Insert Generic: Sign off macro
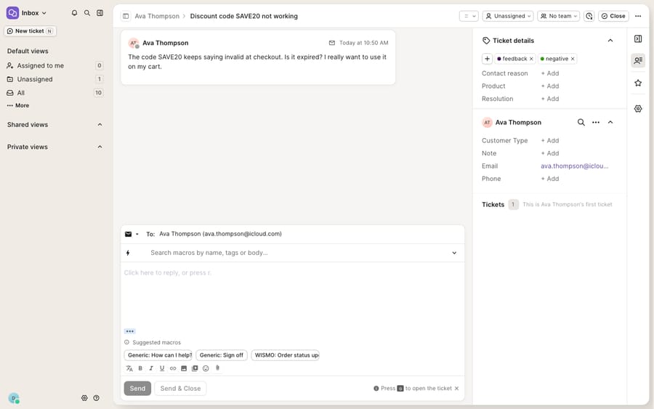The height and width of the screenshot is (409, 654). (x=222, y=355)
